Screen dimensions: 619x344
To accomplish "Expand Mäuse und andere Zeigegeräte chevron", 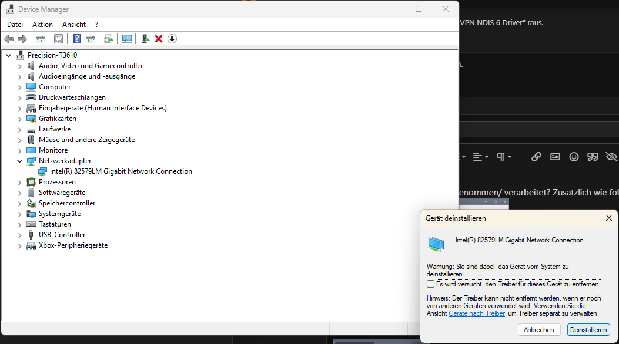I will [20, 140].
